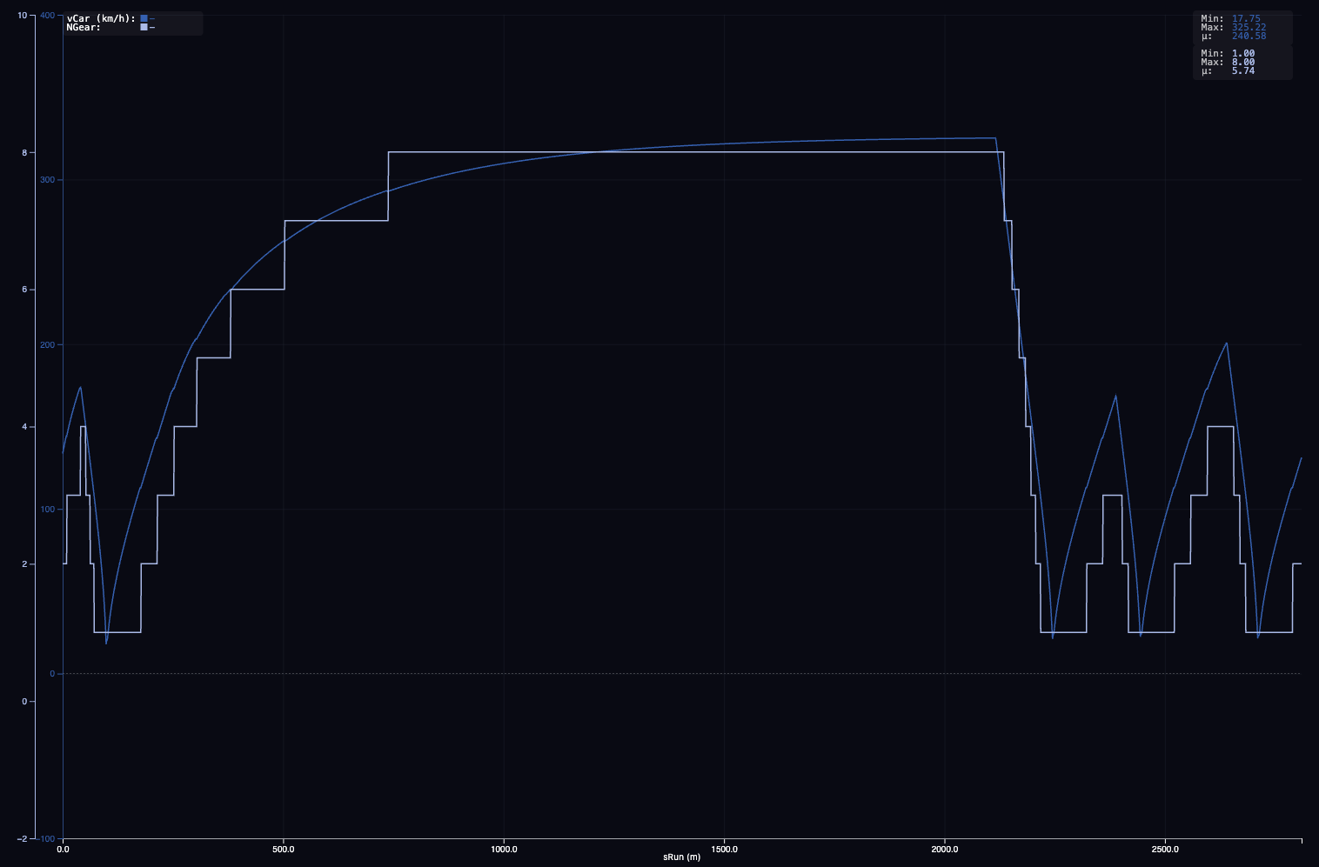Viewport: 1319px width, 867px height.
Task: Click the 8 tick on the gear axis
Action: (24, 153)
